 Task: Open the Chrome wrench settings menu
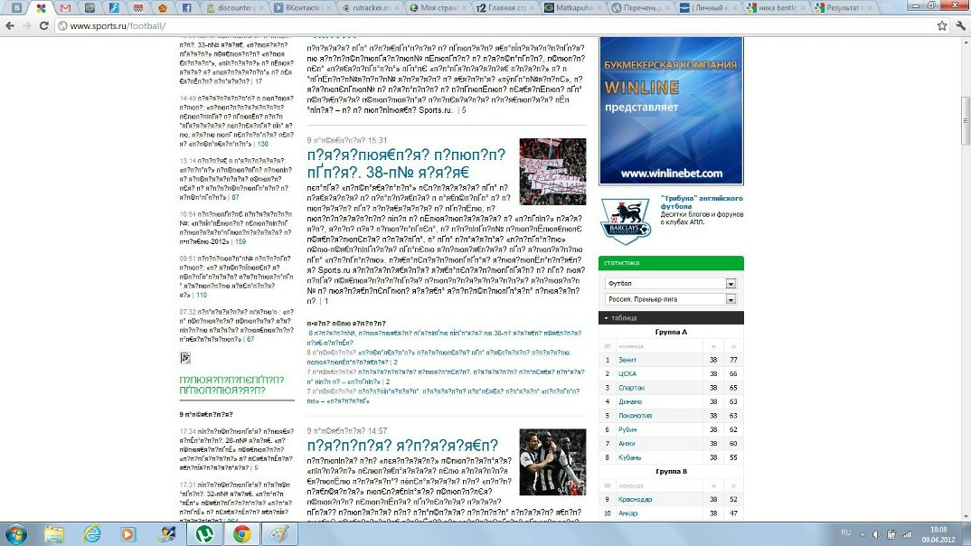point(960,25)
